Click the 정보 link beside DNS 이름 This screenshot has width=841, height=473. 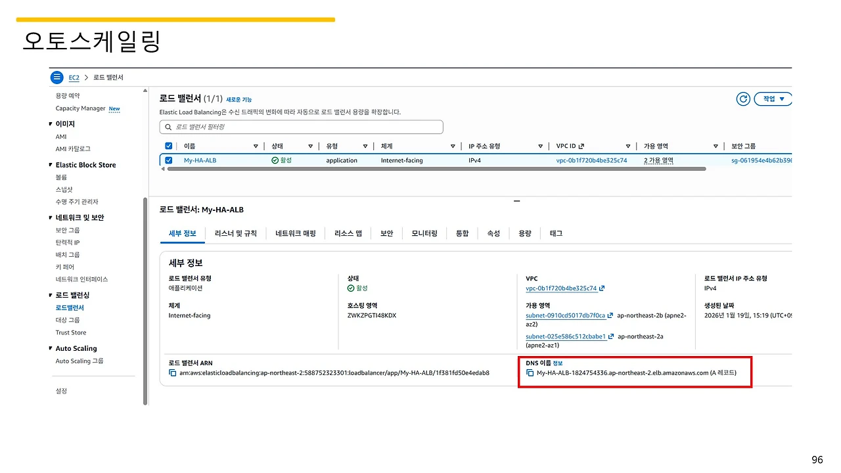point(557,363)
